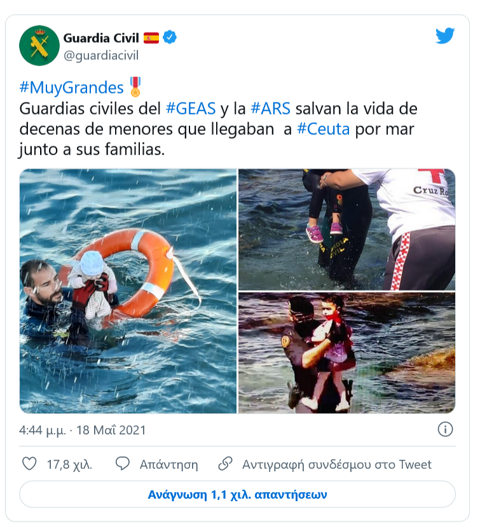Open the @guardiacivil handle
The image size is (480, 531).
point(101,55)
